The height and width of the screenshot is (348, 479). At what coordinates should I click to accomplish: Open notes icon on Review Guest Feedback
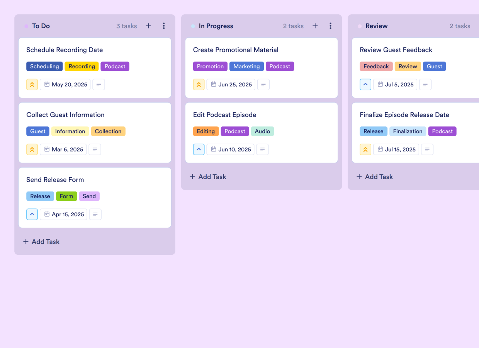click(x=425, y=84)
